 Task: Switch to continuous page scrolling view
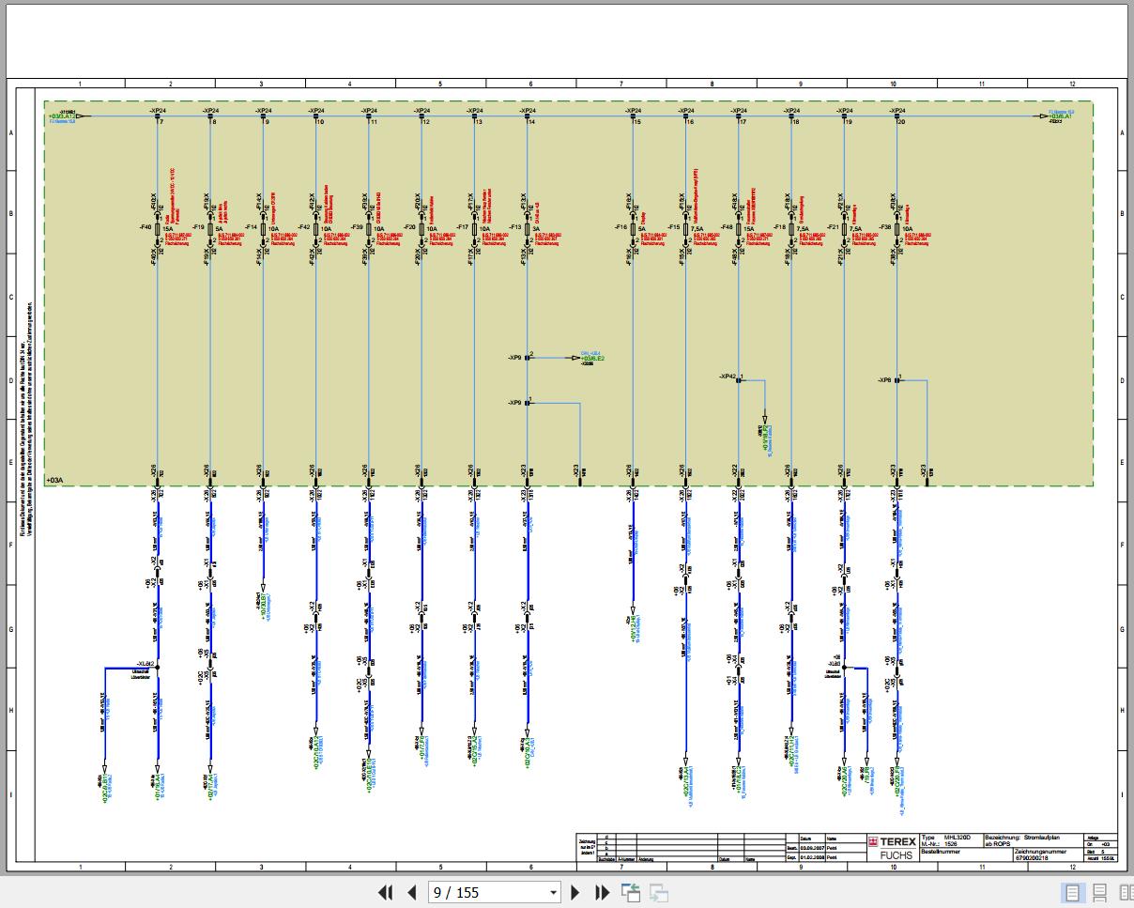point(1098,893)
